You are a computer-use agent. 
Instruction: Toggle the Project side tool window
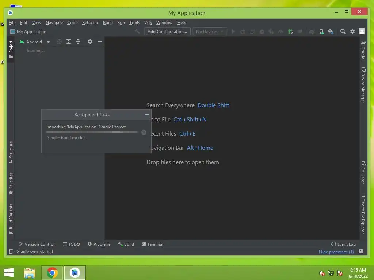(11, 50)
